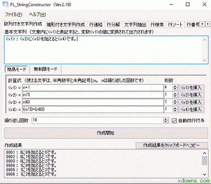Decrease <v4> digit count spinner
This screenshot has height=184, width=211.
[x=175, y=111]
